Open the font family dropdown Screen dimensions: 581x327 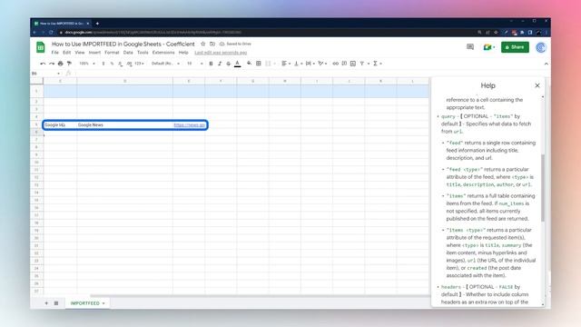click(165, 64)
